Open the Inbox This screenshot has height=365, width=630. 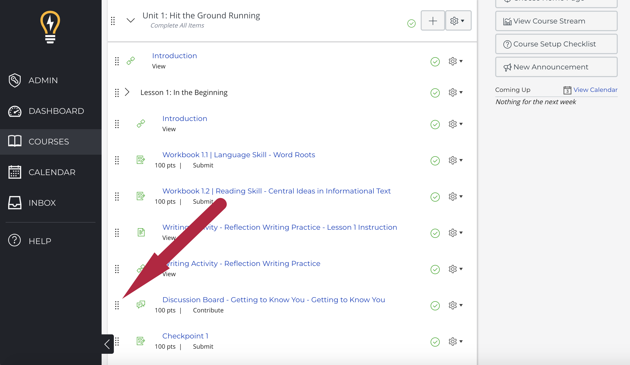click(51, 203)
